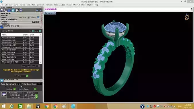Screen dimensions: 194x109
Task: Open the Rhino 5.0 menu
Action: tap(76, 5)
